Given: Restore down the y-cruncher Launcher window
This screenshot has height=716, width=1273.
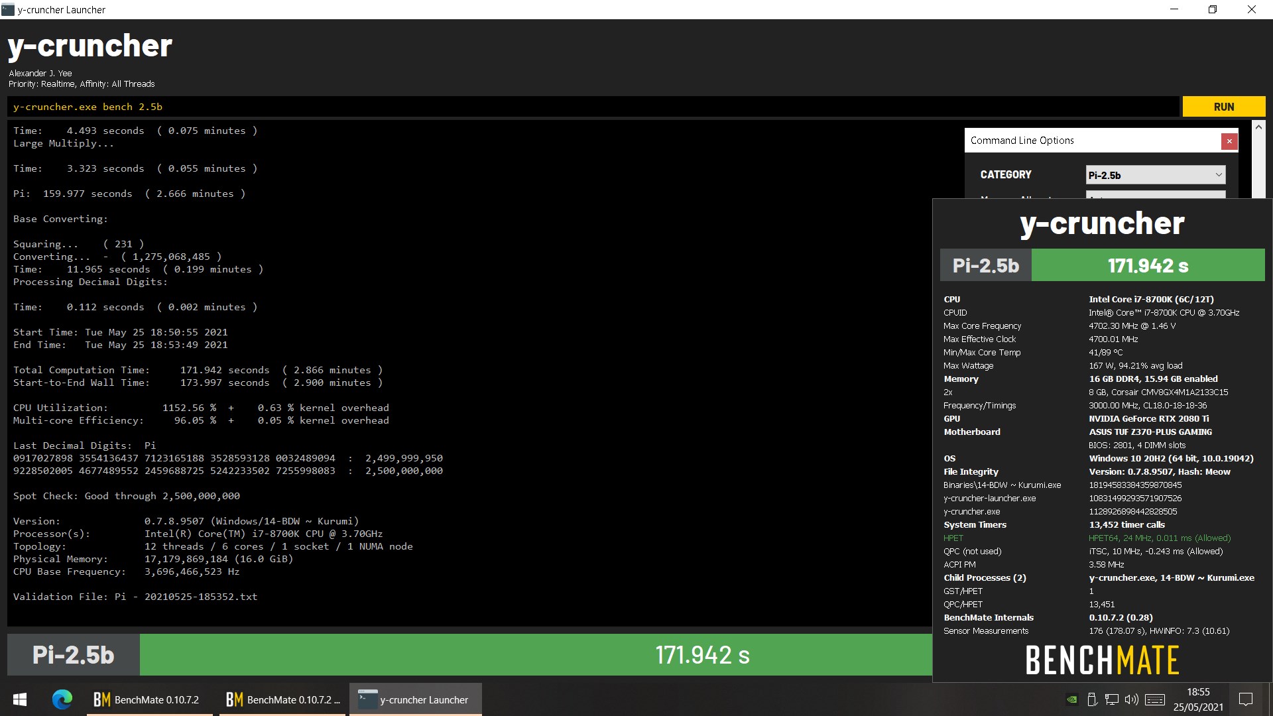Looking at the screenshot, I should point(1213,9).
